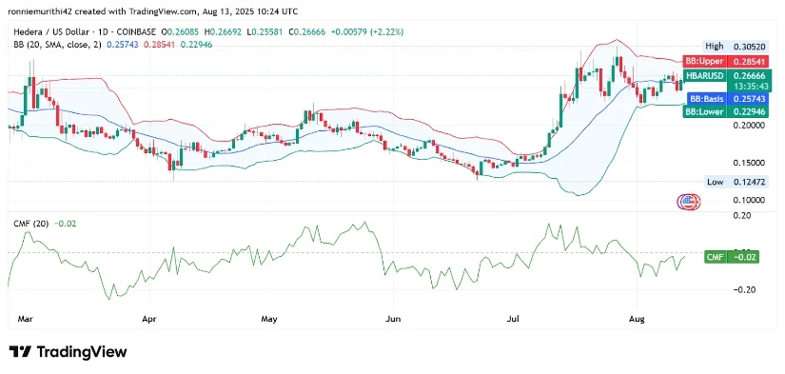Click the CMF value label badge
Screen dimensions: 785x374
732,257
